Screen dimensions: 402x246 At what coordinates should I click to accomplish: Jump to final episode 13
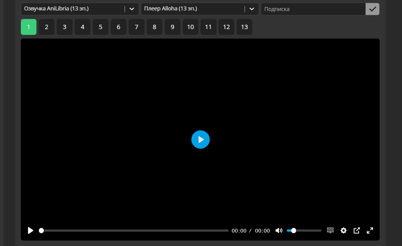[x=244, y=27]
